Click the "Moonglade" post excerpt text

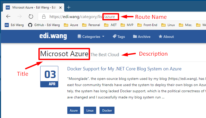tap(136, 88)
